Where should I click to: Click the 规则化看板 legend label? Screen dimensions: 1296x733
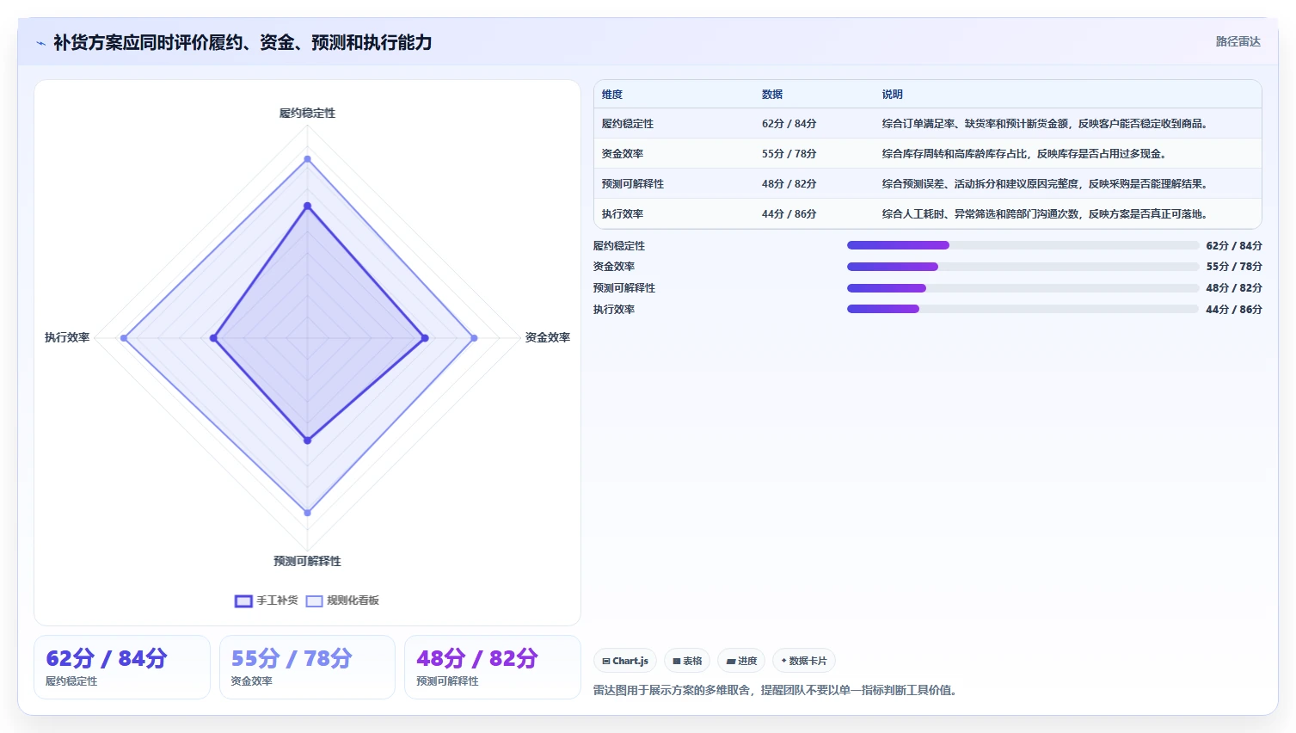point(353,601)
